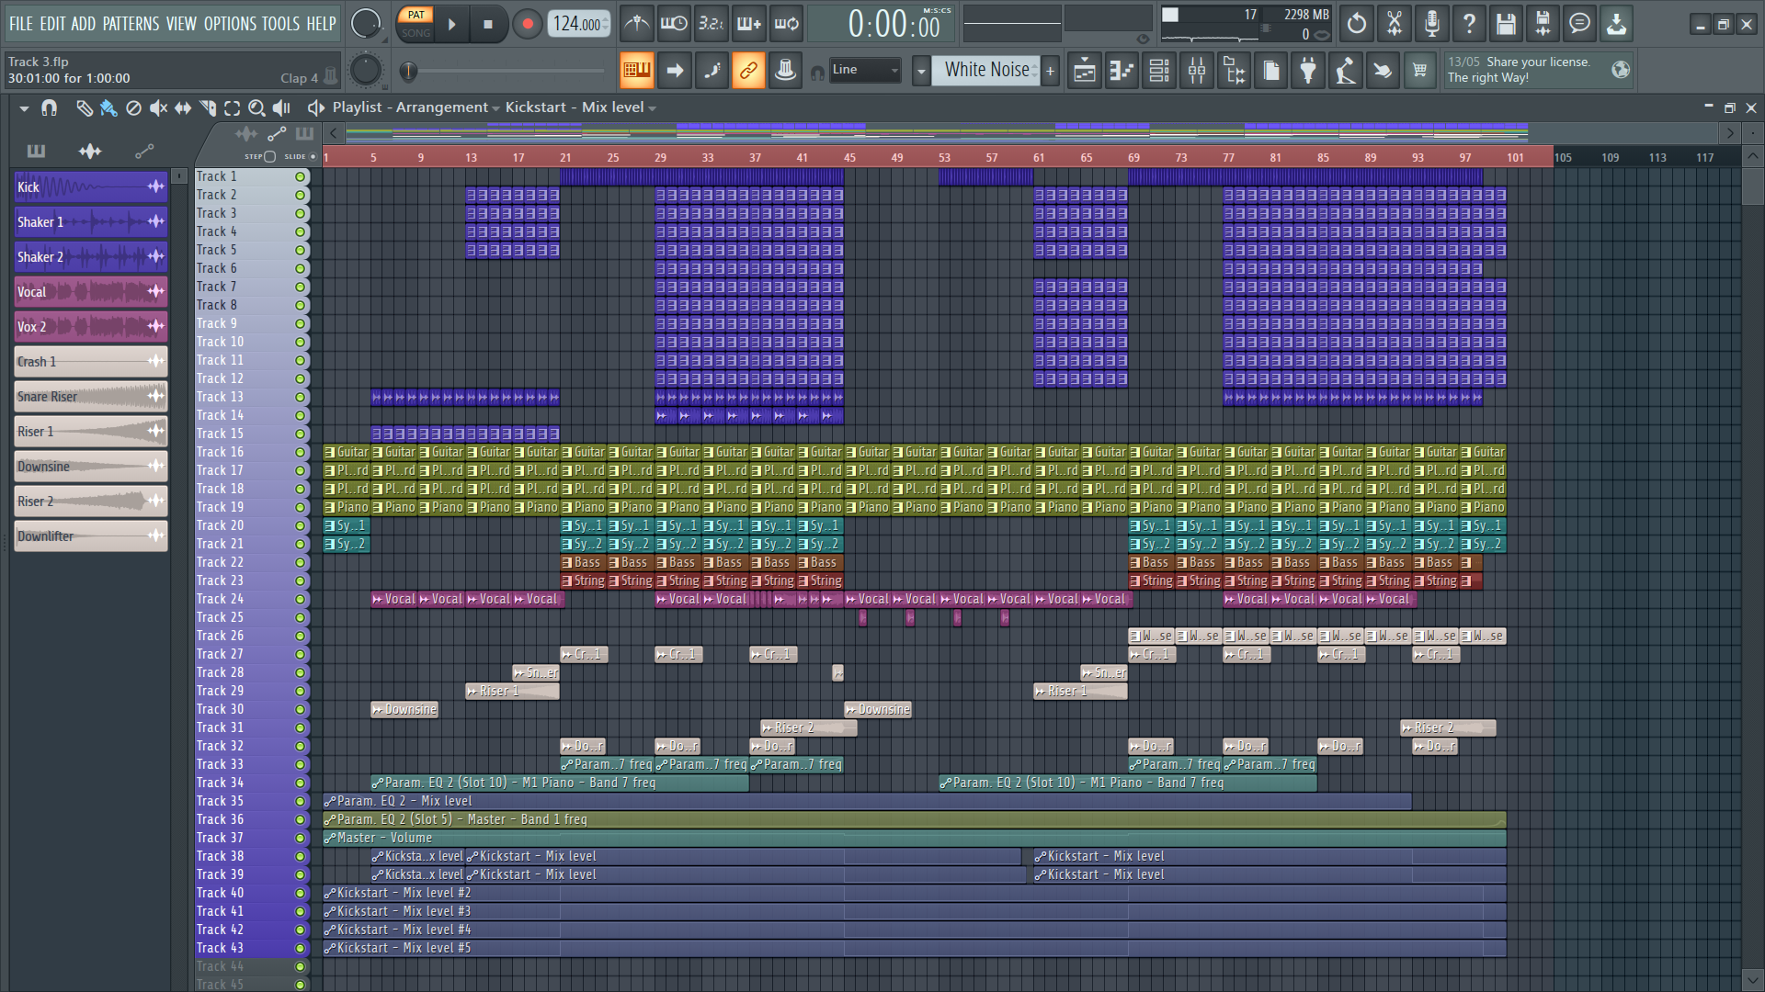The width and height of the screenshot is (1765, 992).
Task: Expand Playlist Arrangement dropdown arrow
Action: tap(495, 108)
